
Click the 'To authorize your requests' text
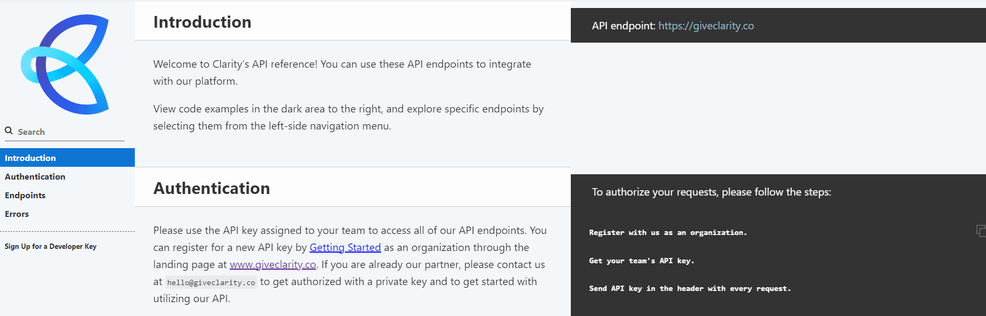pos(711,192)
